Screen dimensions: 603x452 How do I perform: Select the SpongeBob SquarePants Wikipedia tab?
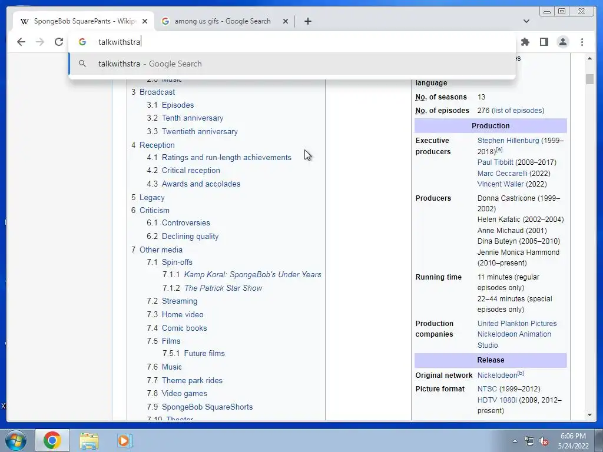(x=84, y=21)
